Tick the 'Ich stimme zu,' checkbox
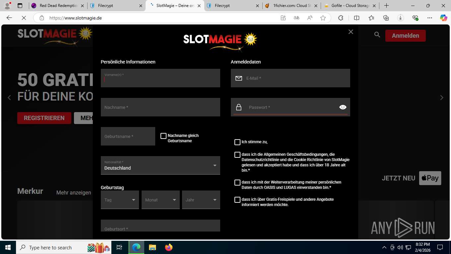Image resolution: width=451 pixels, height=254 pixels. 237,142
